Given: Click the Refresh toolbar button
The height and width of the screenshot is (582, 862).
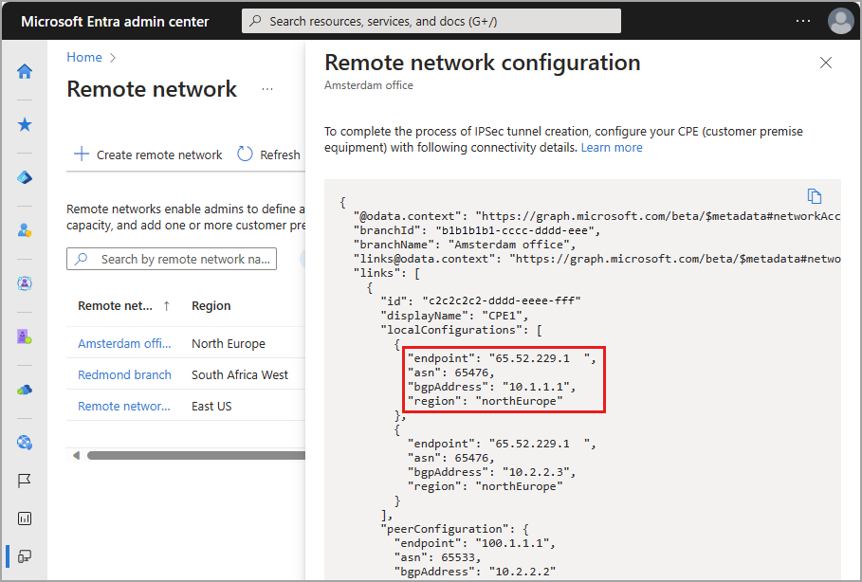Looking at the screenshot, I should (269, 155).
